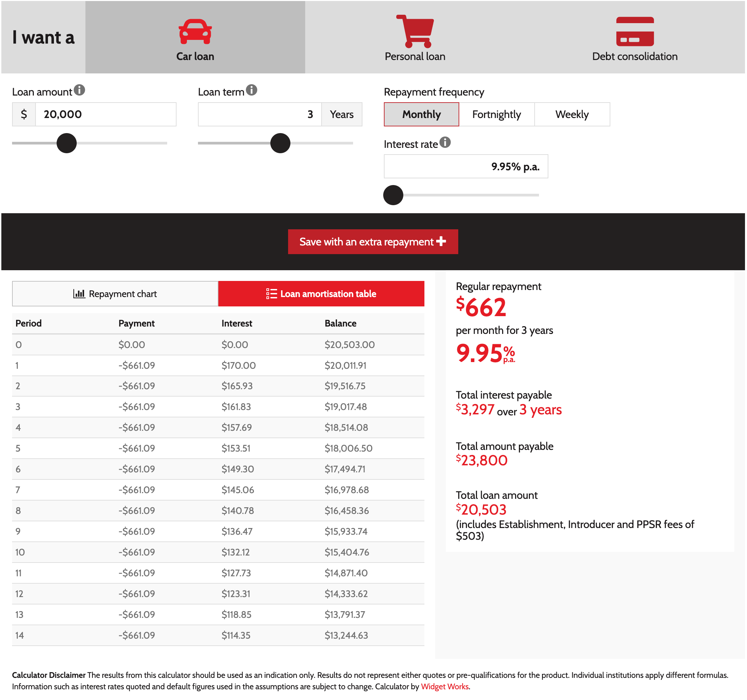The image size is (747, 700).
Task: Click the interest cell $140.78
Action: coord(238,511)
